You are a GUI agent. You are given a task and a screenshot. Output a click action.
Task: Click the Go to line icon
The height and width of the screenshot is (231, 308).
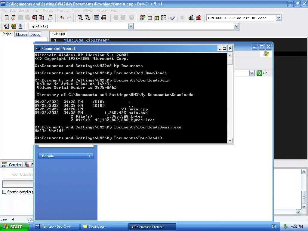[103, 18]
